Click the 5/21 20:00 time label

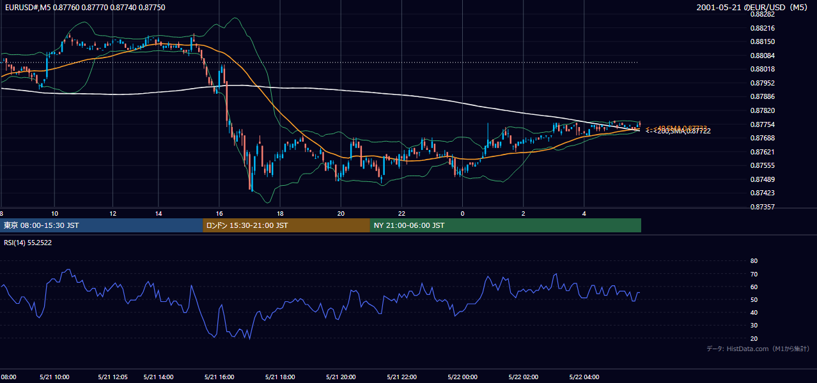340,377
